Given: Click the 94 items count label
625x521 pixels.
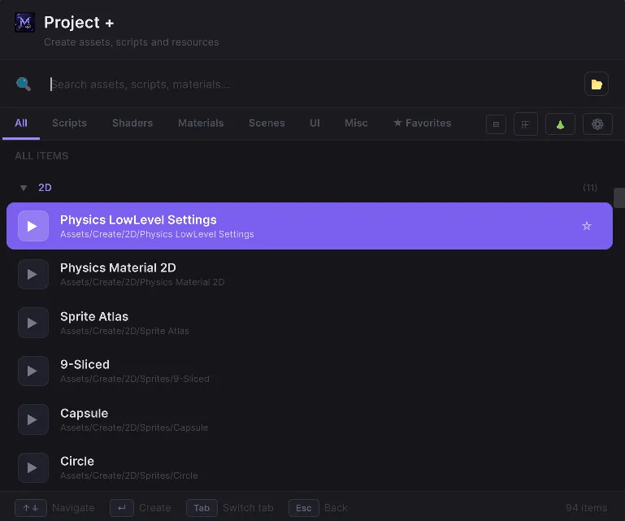Looking at the screenshot, I should tap(586, 508).
